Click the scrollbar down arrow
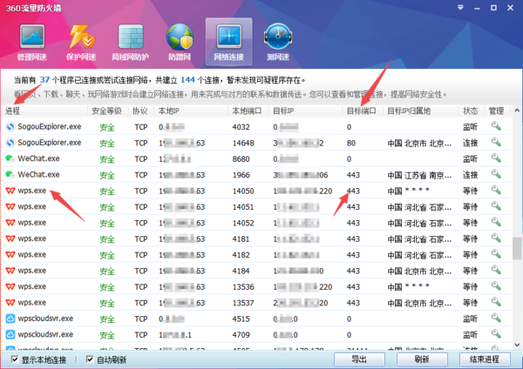The width and height of the screenshot is (523, 369). pyautogui.click(x=517, y=345)
